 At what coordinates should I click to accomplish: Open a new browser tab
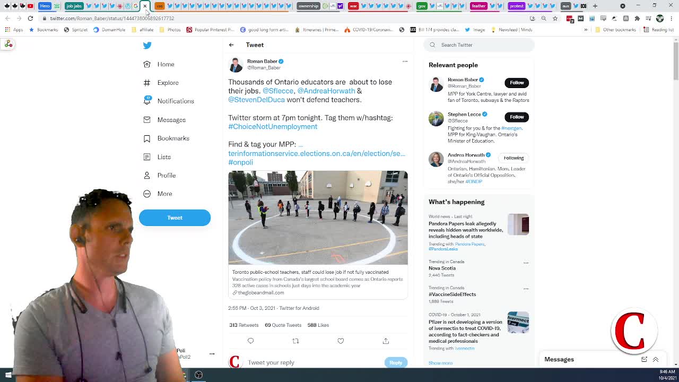595,6
